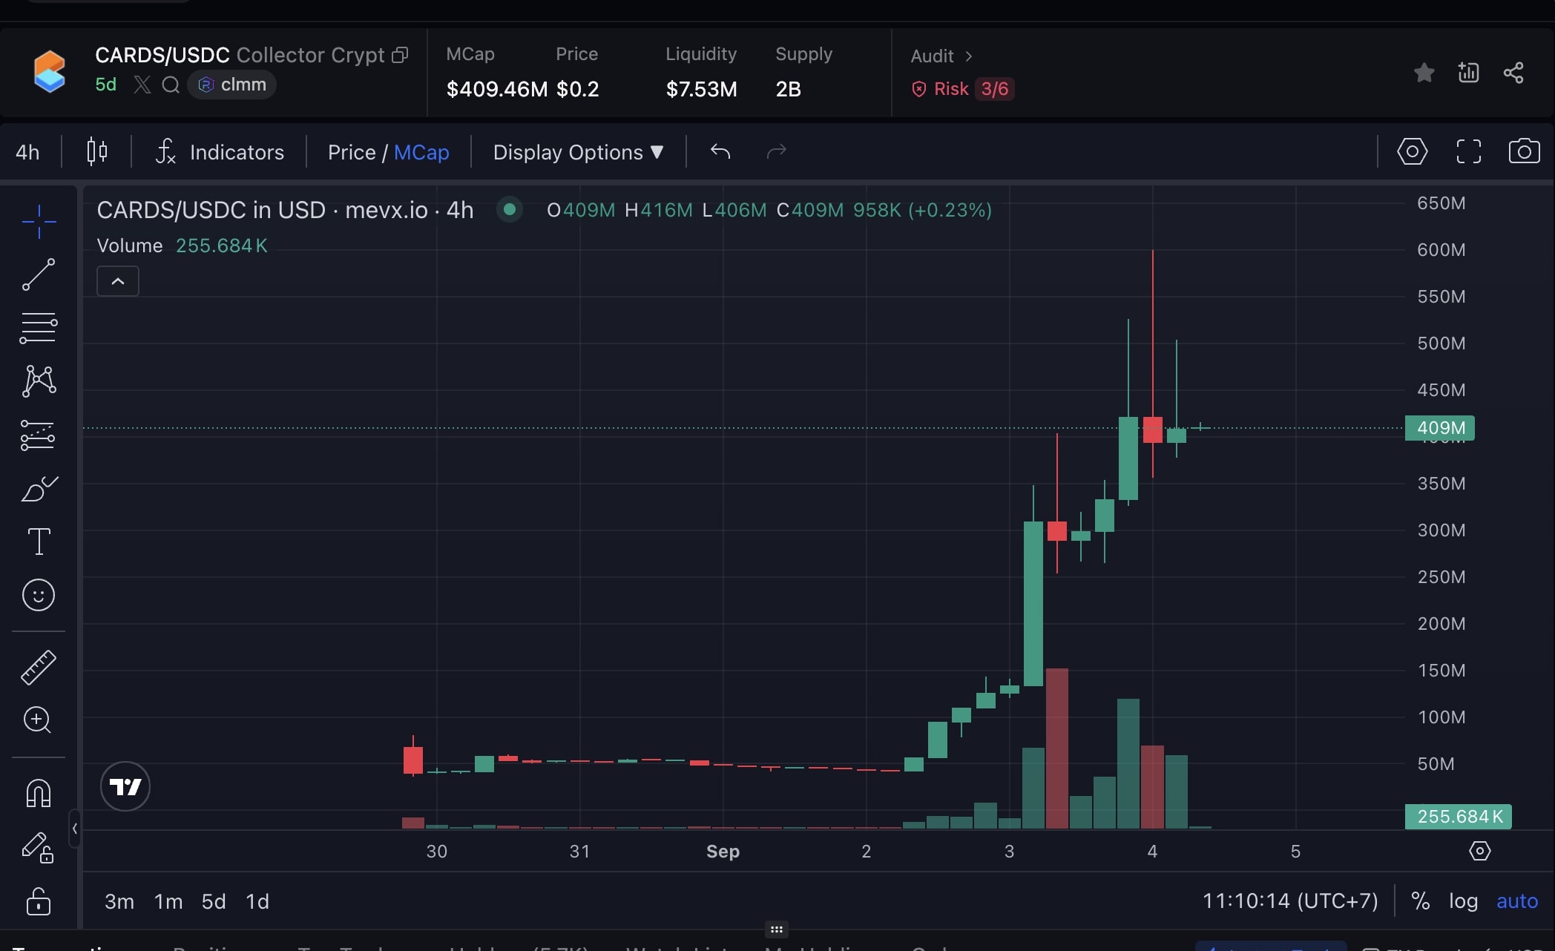This screenshot has height=951, width=1555.
Task: Switch chart to Price view
Action: click(352, 152)
